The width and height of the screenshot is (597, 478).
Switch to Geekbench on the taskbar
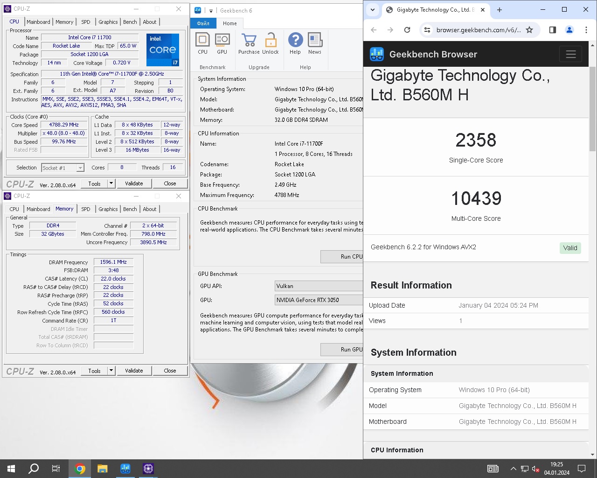click(125, 469)
